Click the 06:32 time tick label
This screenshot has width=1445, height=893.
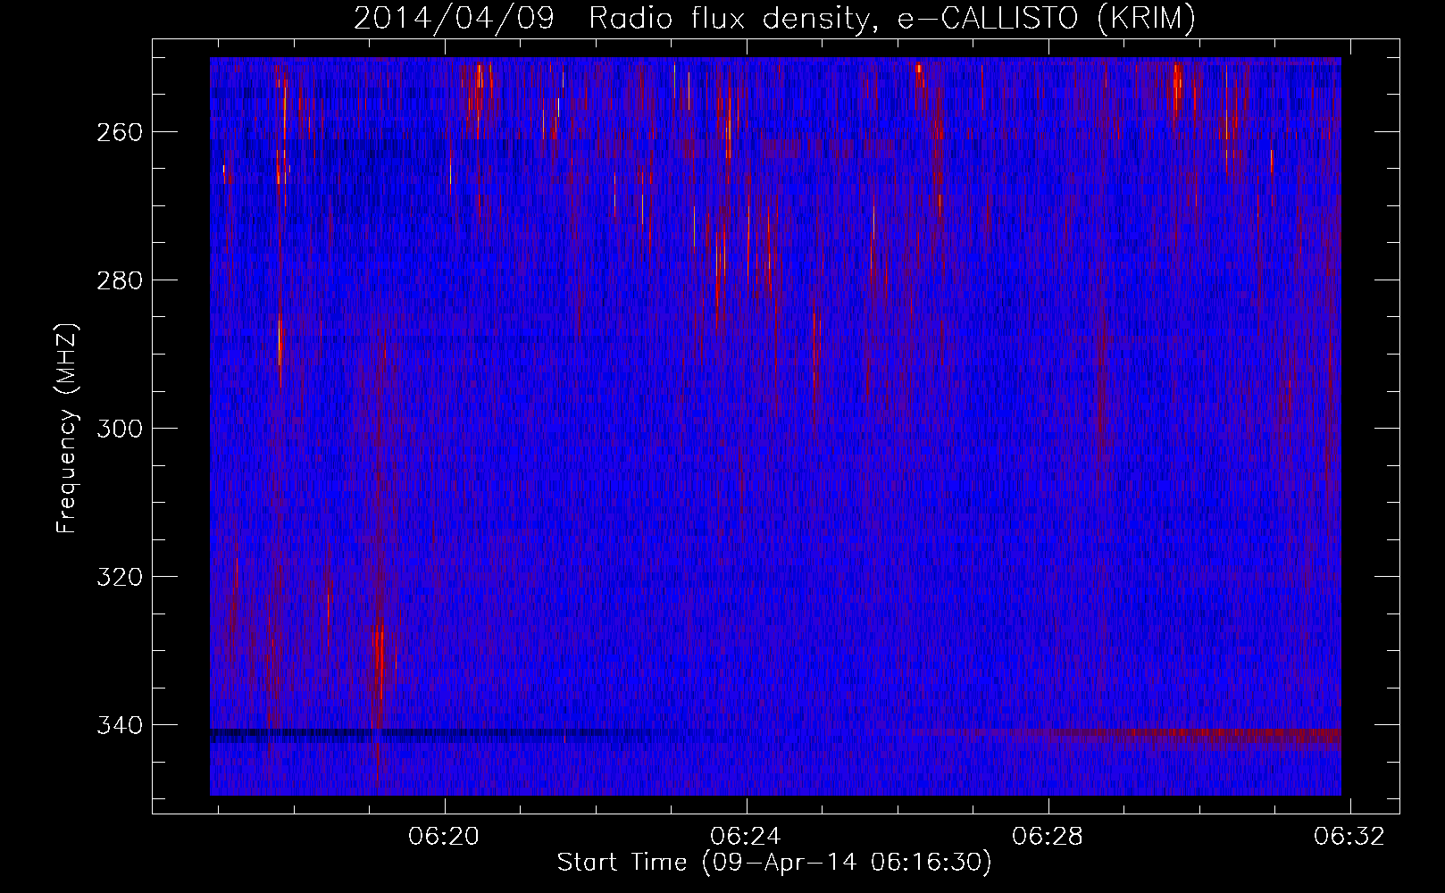pyautogui.click(x=1349, y=837)
